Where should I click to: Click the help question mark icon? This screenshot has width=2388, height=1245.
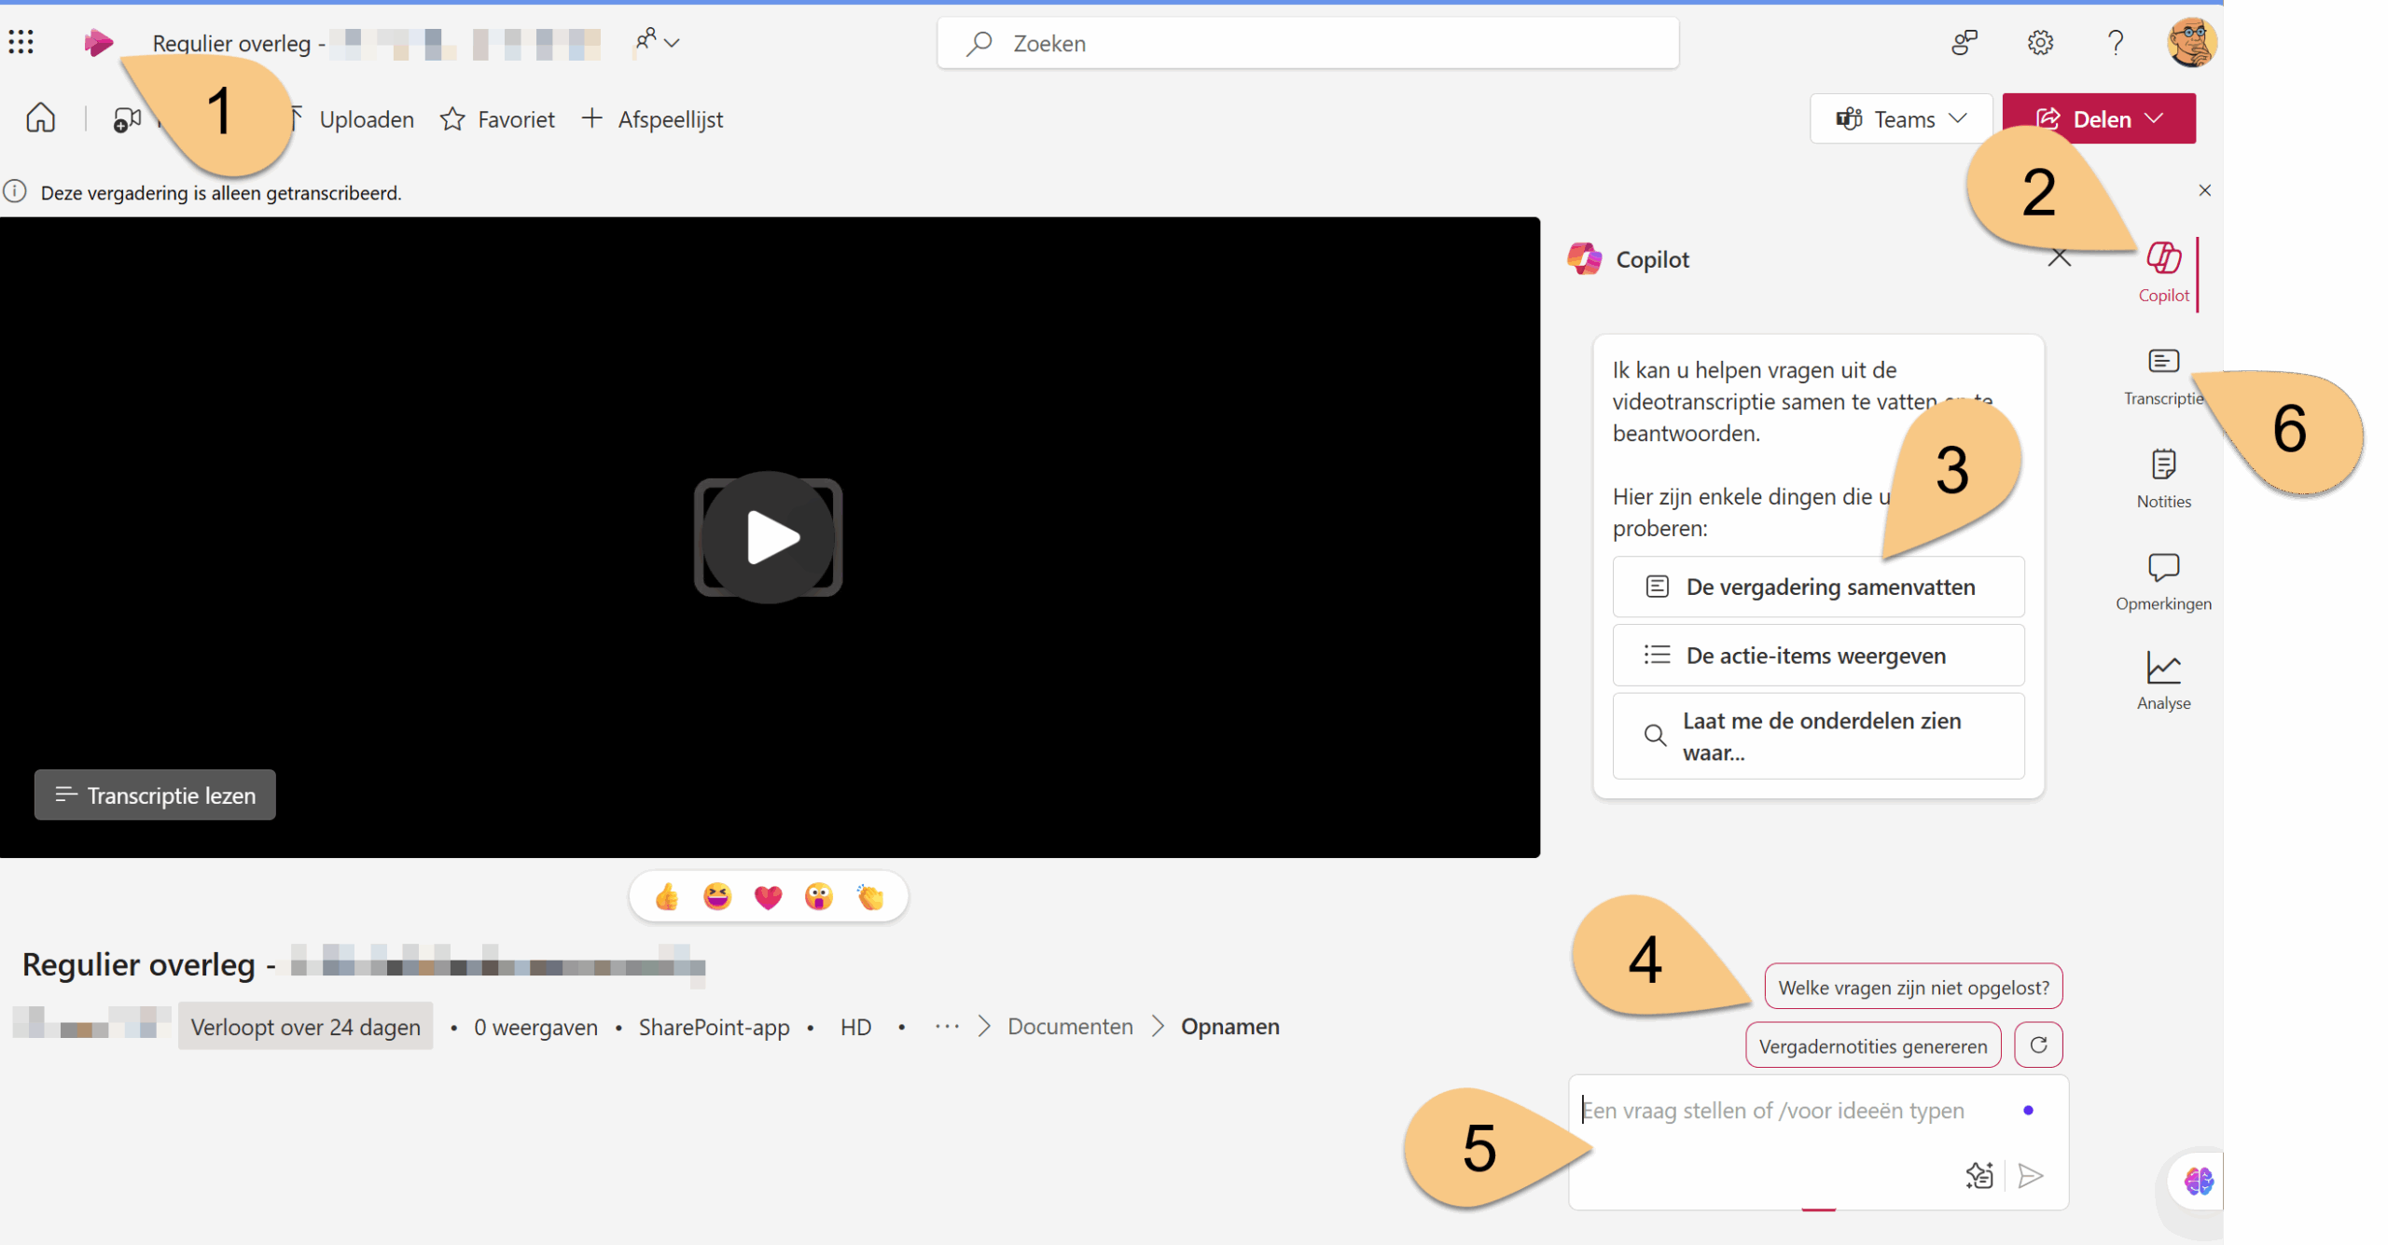2115,42
